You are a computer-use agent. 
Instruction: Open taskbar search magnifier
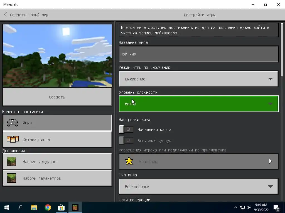pyautogui.click(x=20, y=207)
